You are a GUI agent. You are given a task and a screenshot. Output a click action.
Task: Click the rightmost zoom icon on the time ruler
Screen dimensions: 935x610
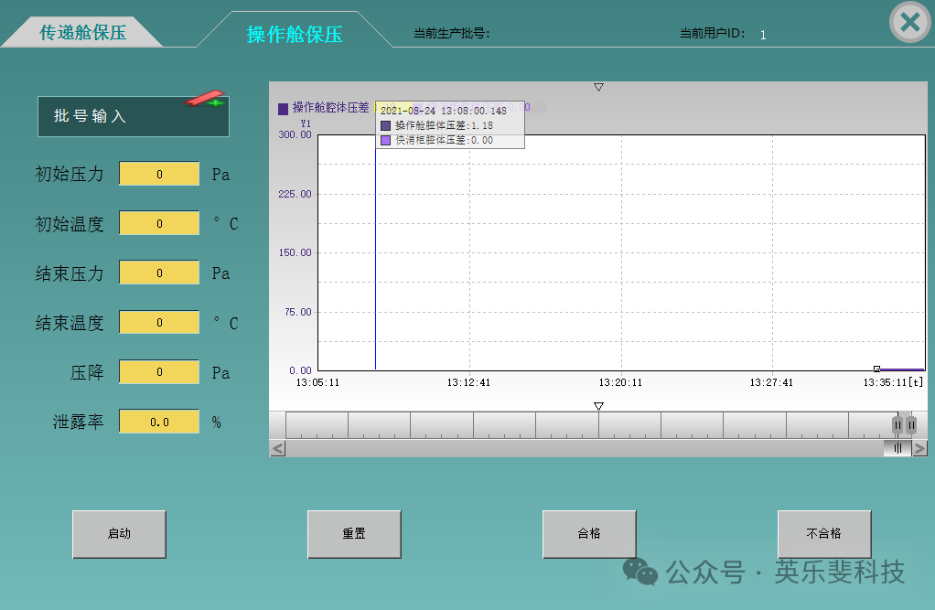(911, 424)
